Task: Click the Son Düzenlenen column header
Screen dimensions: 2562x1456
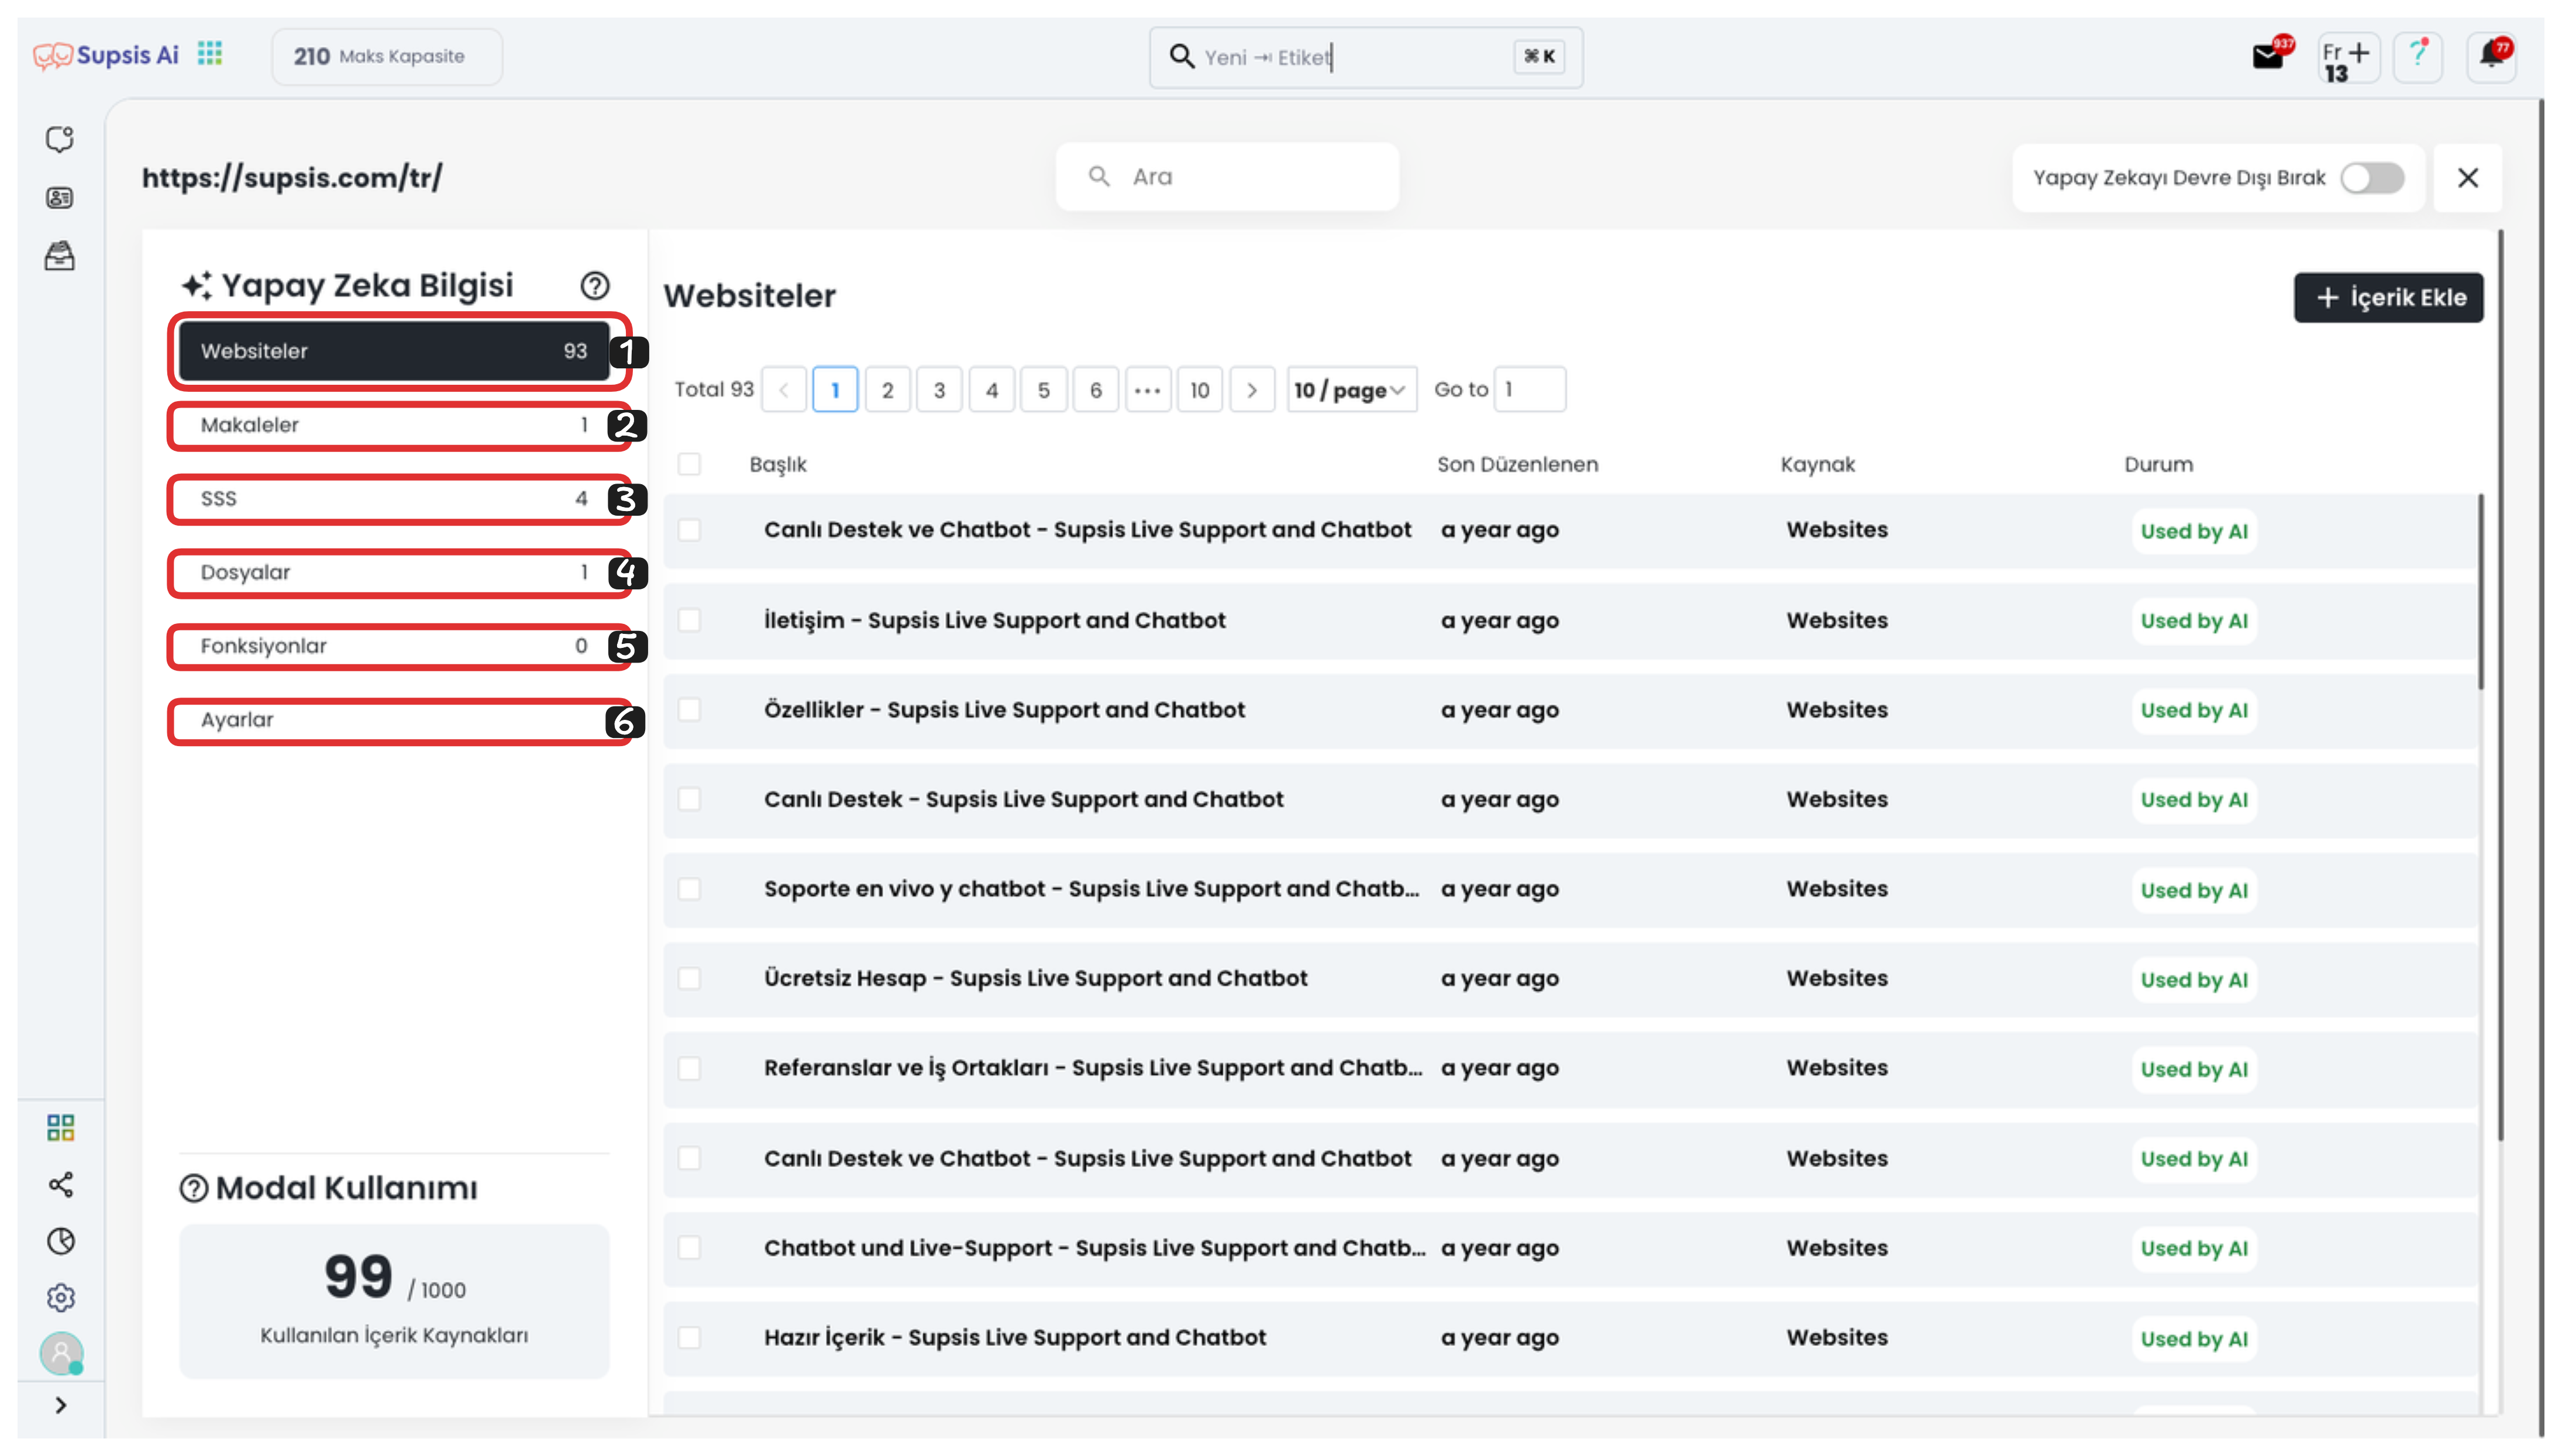Action: tap(1518, 464)
